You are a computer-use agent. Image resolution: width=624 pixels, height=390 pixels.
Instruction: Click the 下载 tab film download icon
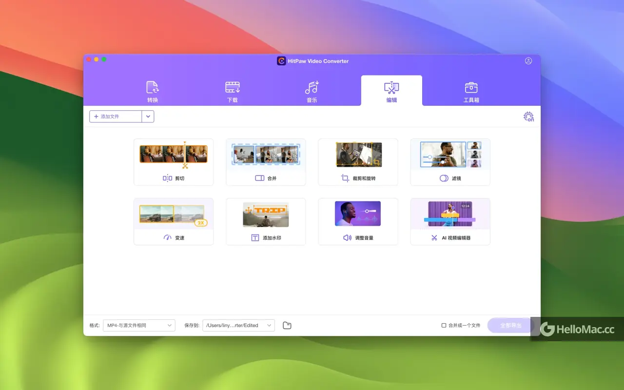coord(233,87)
